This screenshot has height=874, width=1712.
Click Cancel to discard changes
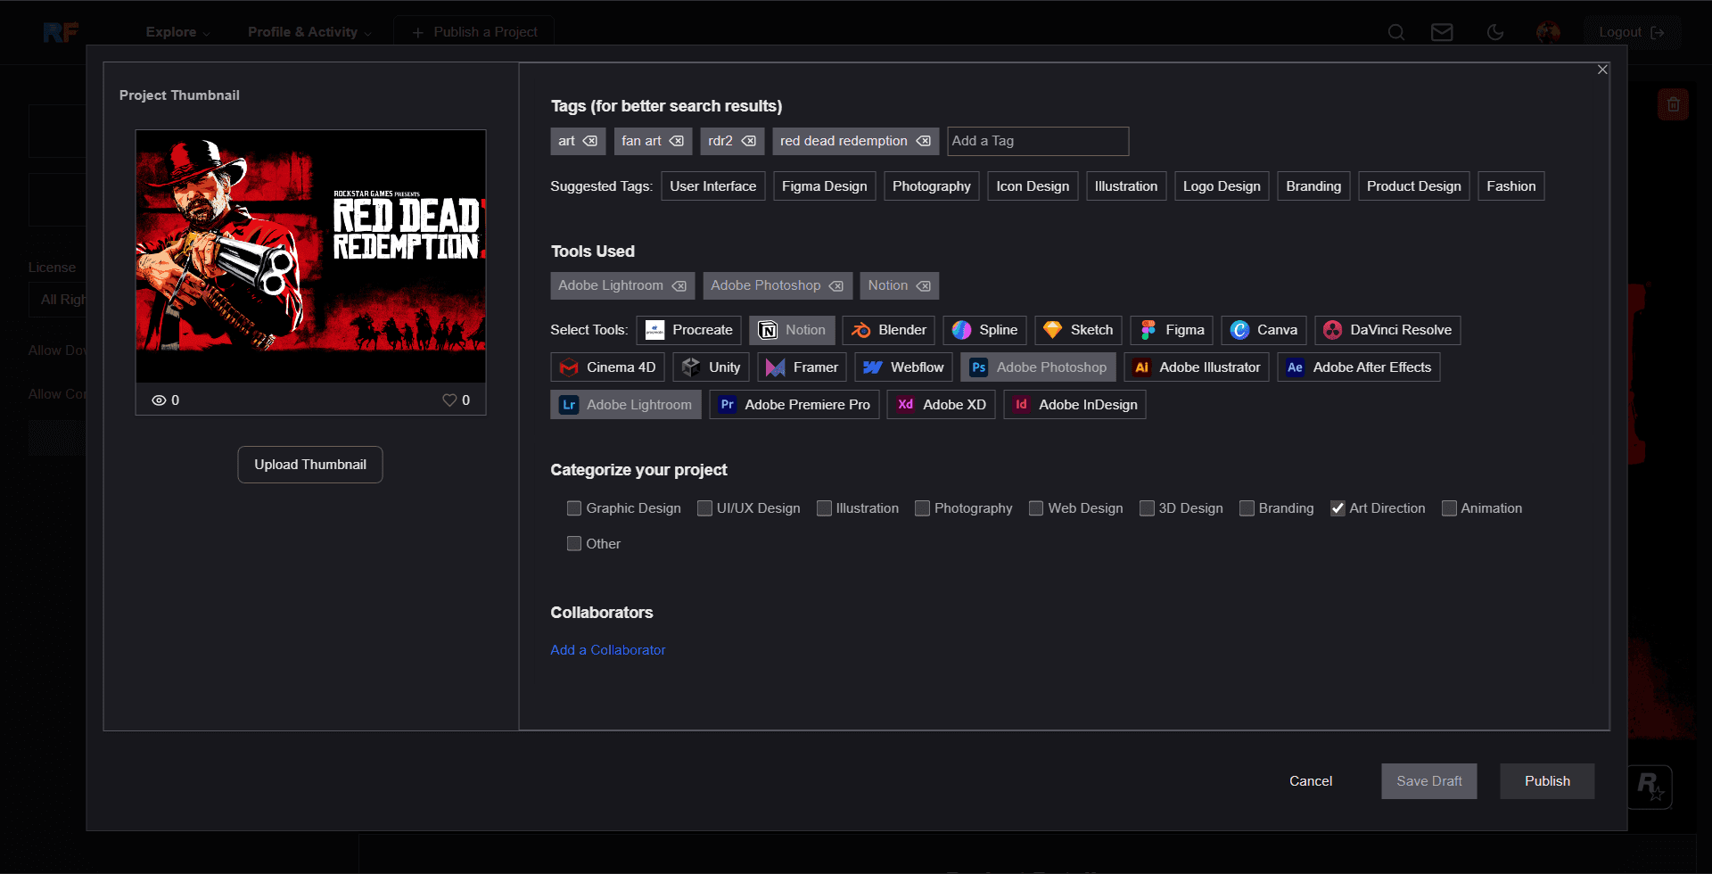click(1311, 781)
